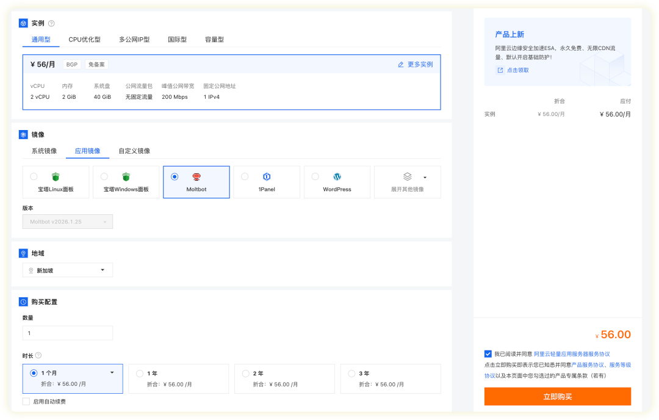Click the 实例 section cube icon

pyautogui.click(x=24, y=23)
